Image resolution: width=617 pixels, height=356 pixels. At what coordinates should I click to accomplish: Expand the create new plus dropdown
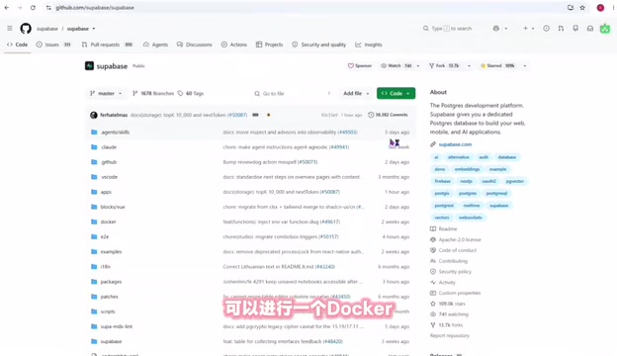tap(528, 29)
